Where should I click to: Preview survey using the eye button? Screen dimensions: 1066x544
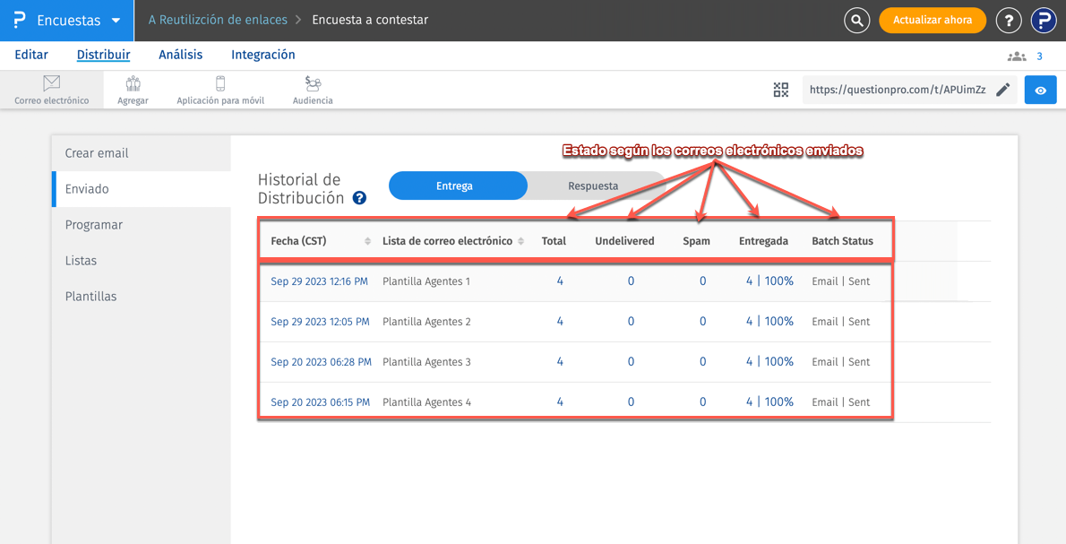1040,90
